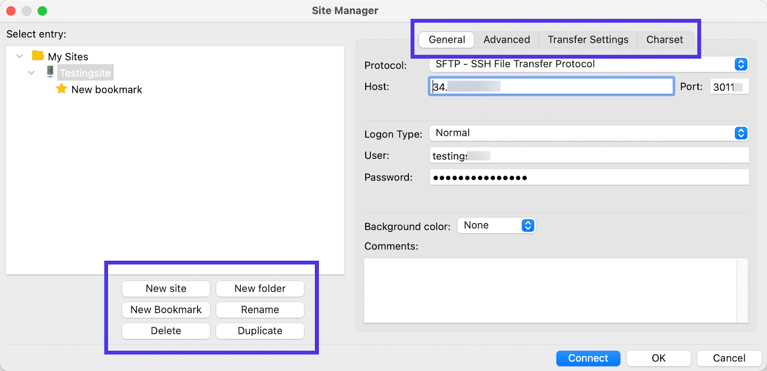The height and width of the screenshot is (371, 767).
Task: Click the Comments text area
Action: (x=550, y=291)
